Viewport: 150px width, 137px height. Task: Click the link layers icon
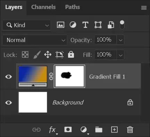coord(36,130)
